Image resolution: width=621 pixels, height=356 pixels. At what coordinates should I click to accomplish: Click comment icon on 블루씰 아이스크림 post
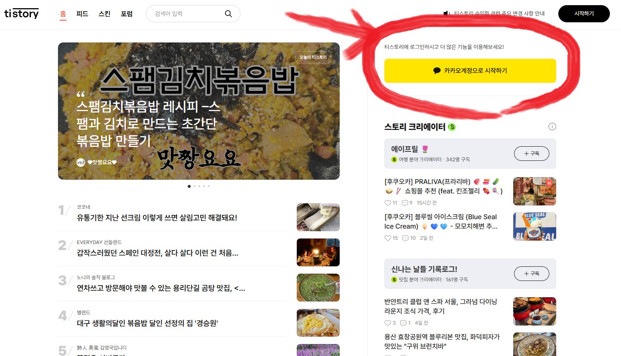pyautogui.click(x=405, y=238)
